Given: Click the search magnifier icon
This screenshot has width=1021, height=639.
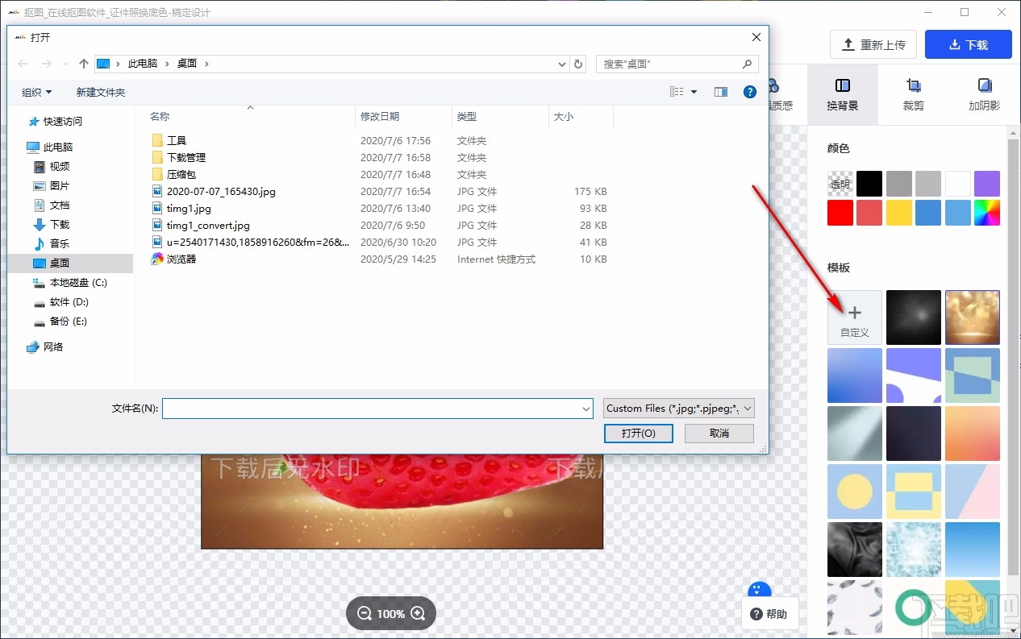Looking at the screenshot, I should [748, 64].
